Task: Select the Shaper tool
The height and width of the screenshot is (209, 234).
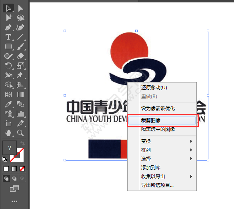Action: [x=8, y=56]
